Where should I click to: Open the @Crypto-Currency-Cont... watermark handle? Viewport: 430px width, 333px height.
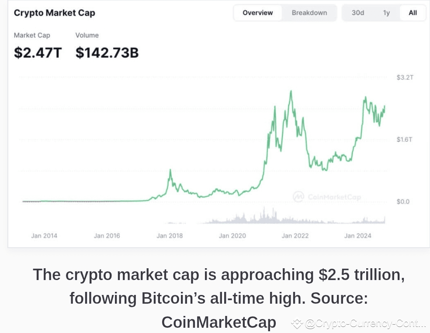coord(365,324)
